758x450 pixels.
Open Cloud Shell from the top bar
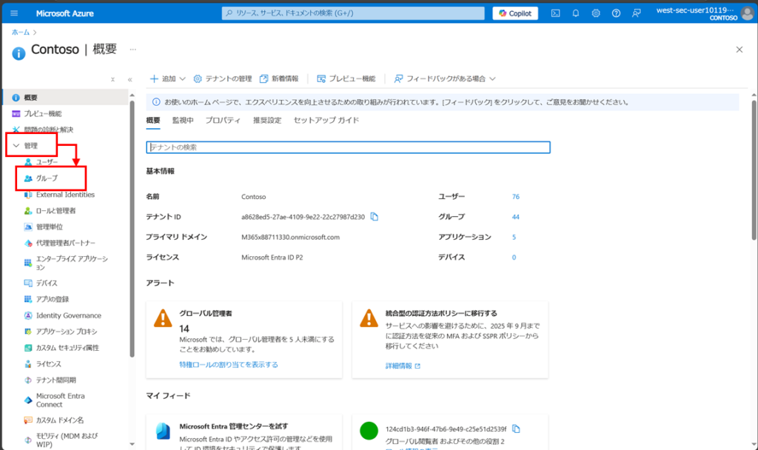click(x=555, y=13)
